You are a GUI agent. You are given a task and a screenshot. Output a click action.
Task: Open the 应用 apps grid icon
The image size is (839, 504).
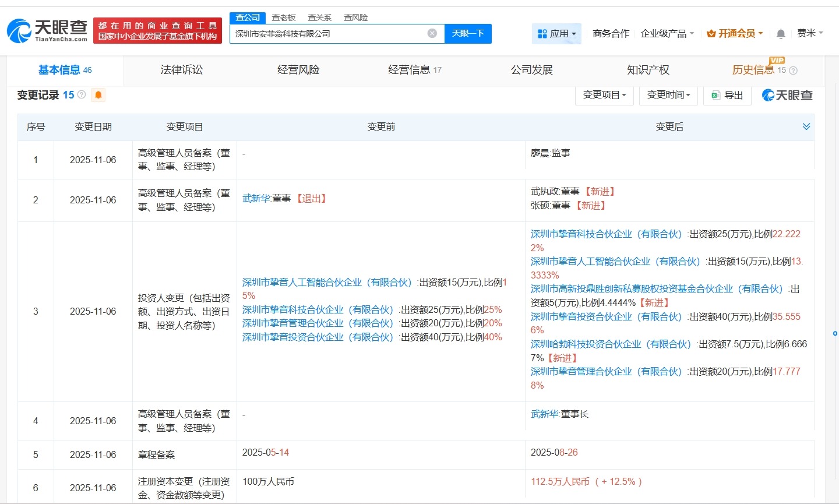pyautogui.click(x=542, y=34)
